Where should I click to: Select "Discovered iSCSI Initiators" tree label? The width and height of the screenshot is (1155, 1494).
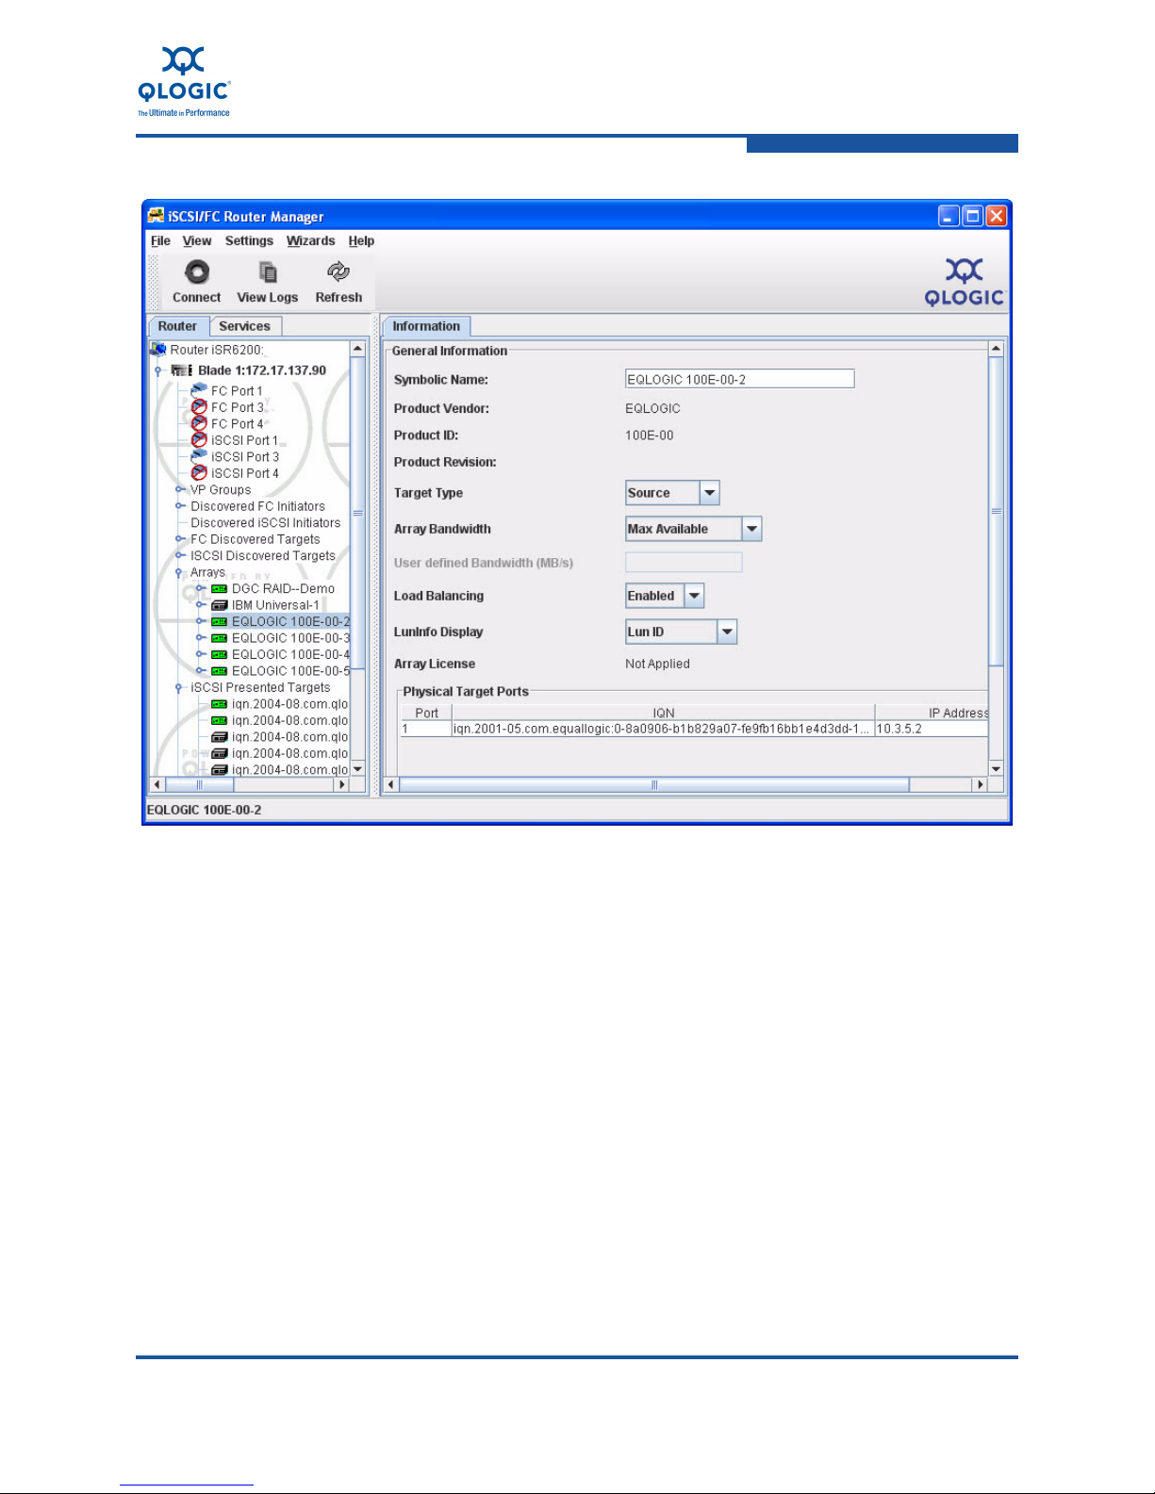266,523
